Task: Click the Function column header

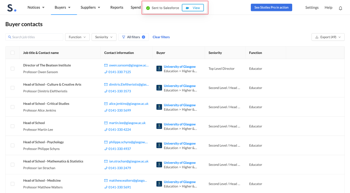Action: tap(256, 53)
